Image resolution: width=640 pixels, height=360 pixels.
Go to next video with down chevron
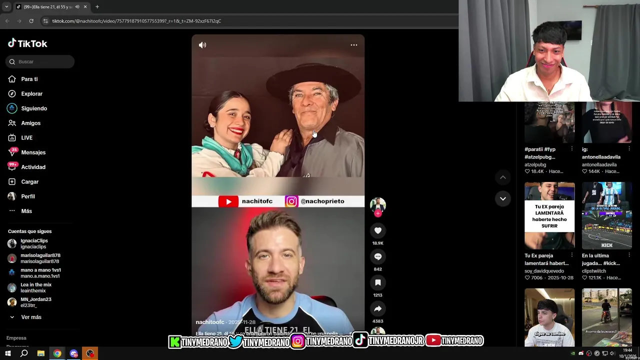tap(503, 198)
